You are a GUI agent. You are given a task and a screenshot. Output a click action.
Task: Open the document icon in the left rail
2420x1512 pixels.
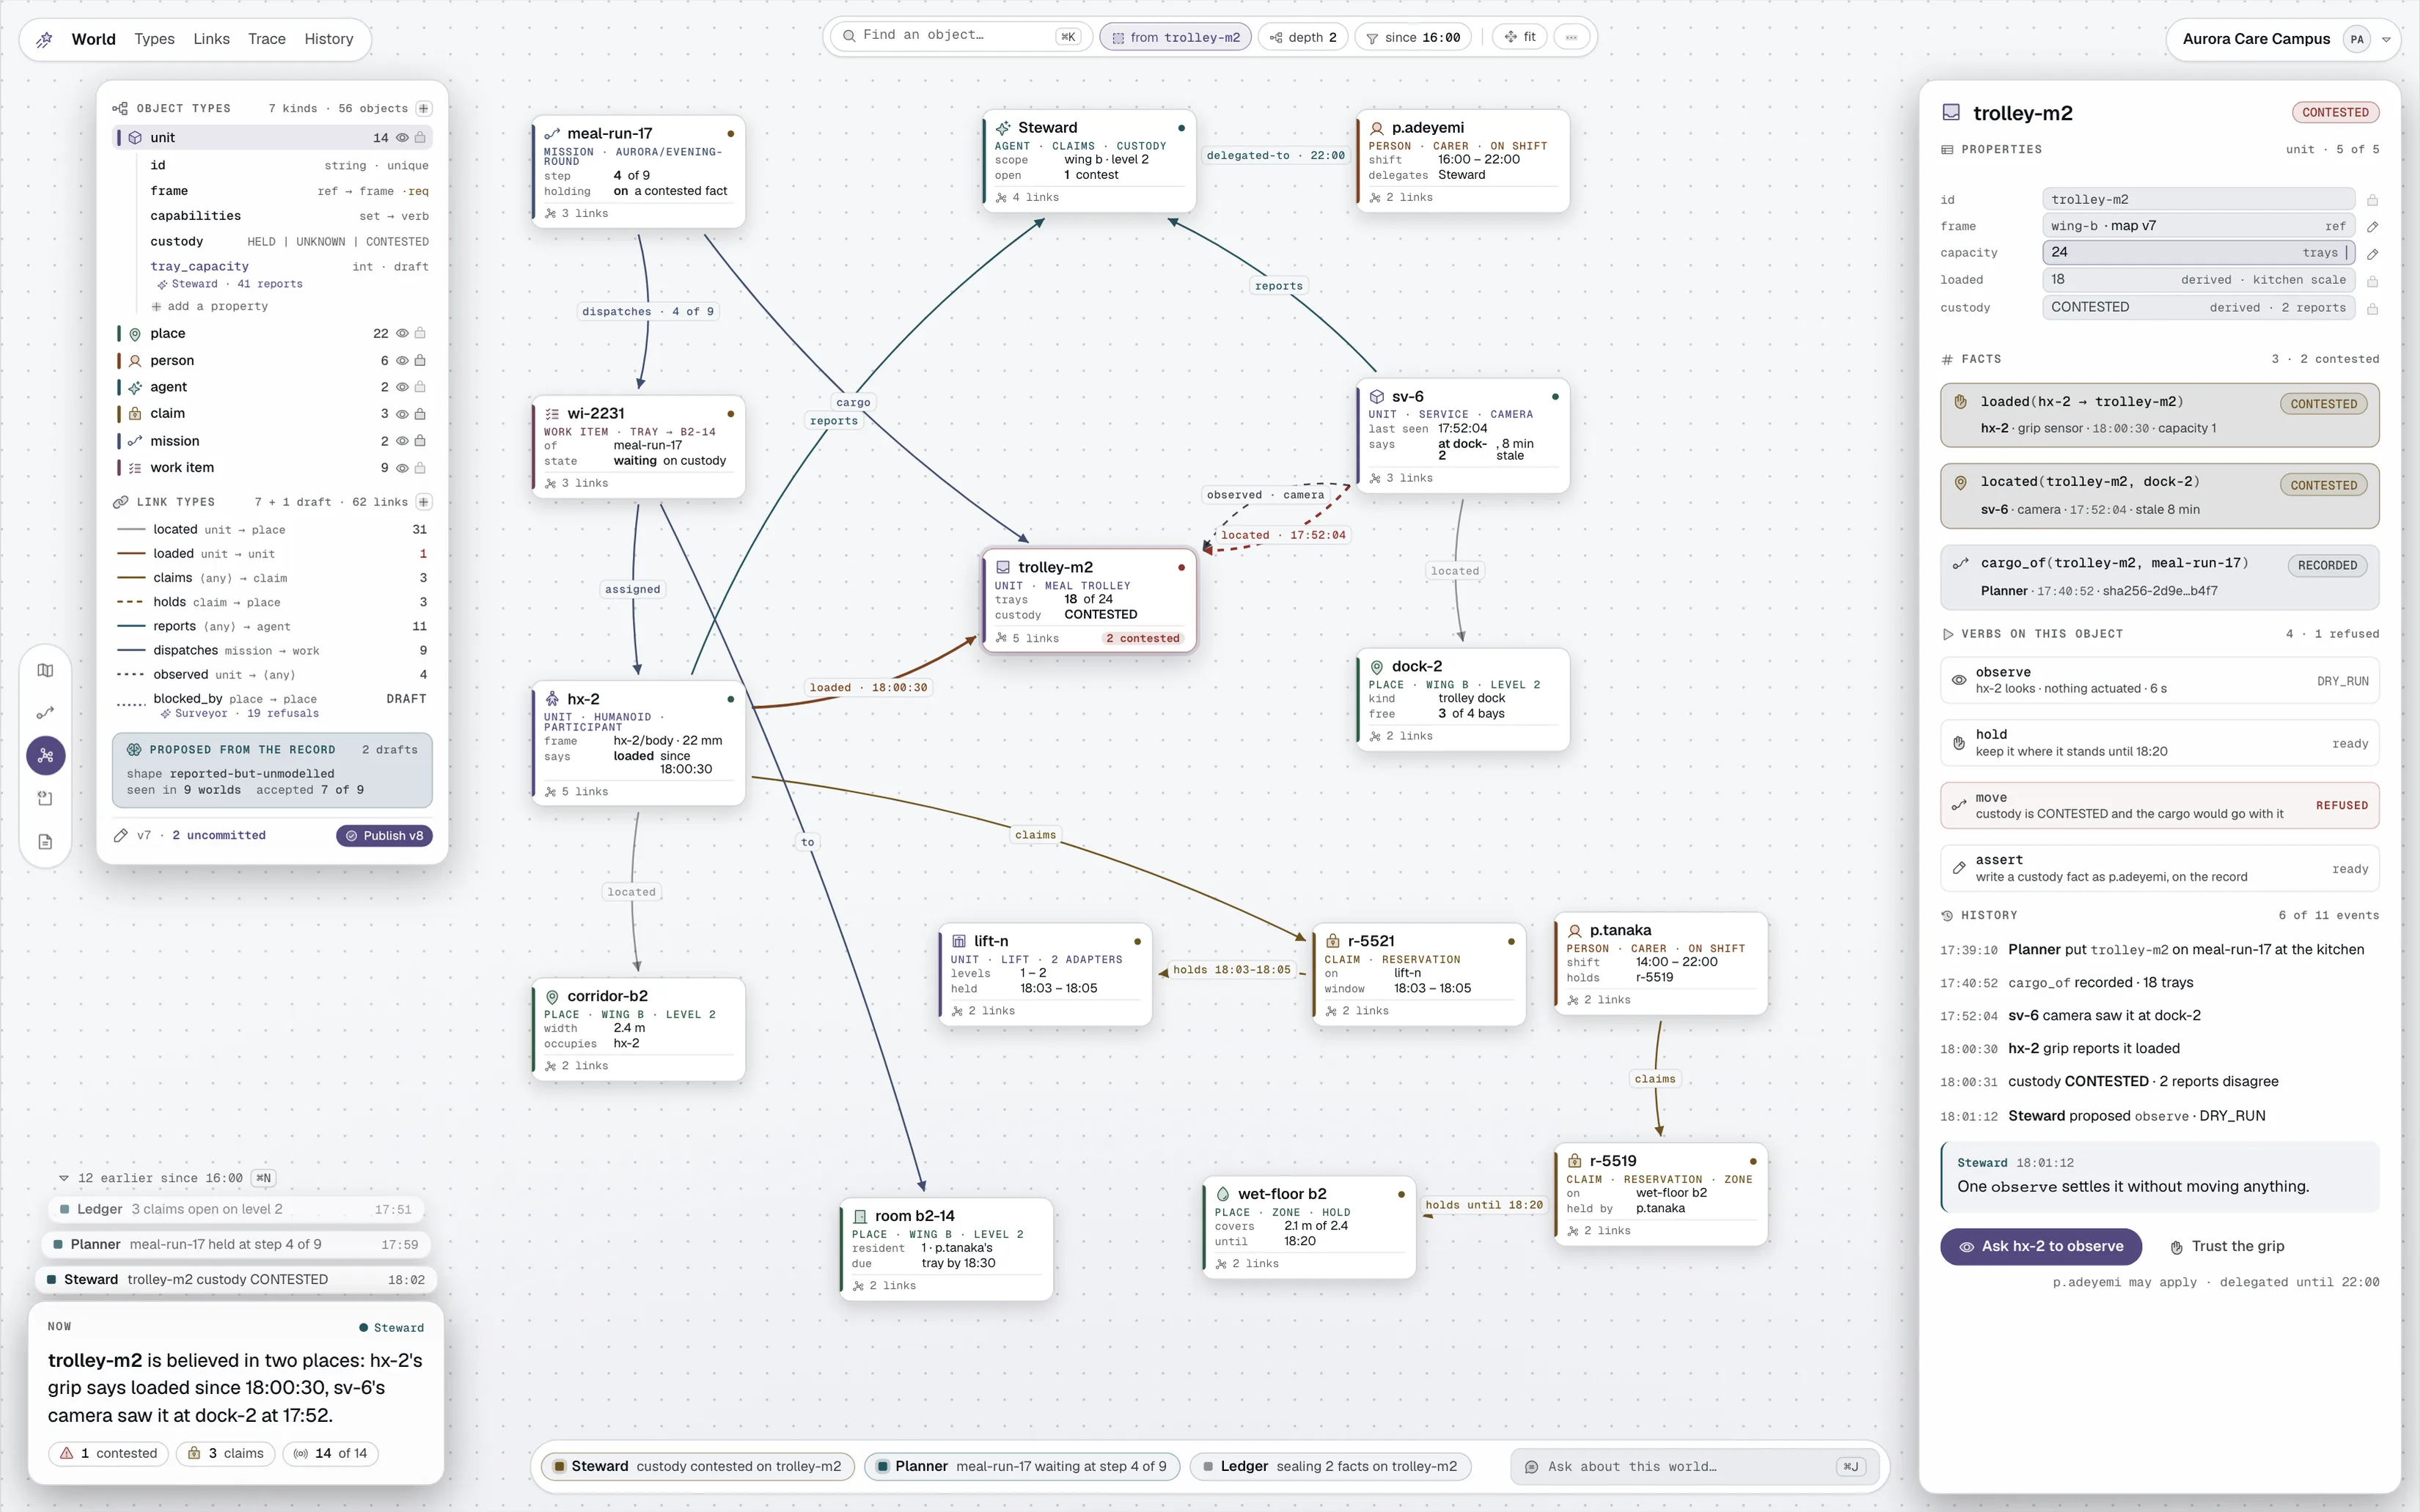pos(45,842)
